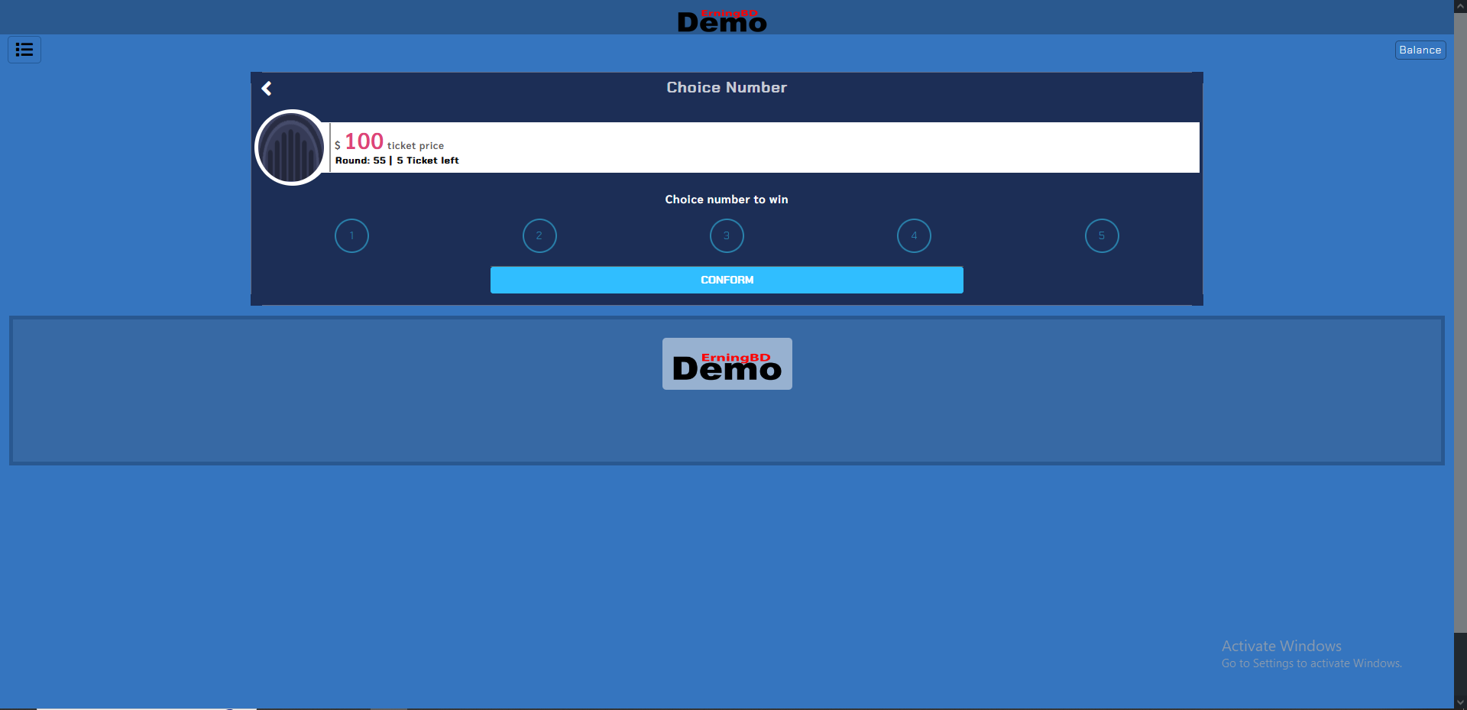The width and height of the screenshot is (1467, 710).
Task: Select number 4 circle
Action: (914, 235)
